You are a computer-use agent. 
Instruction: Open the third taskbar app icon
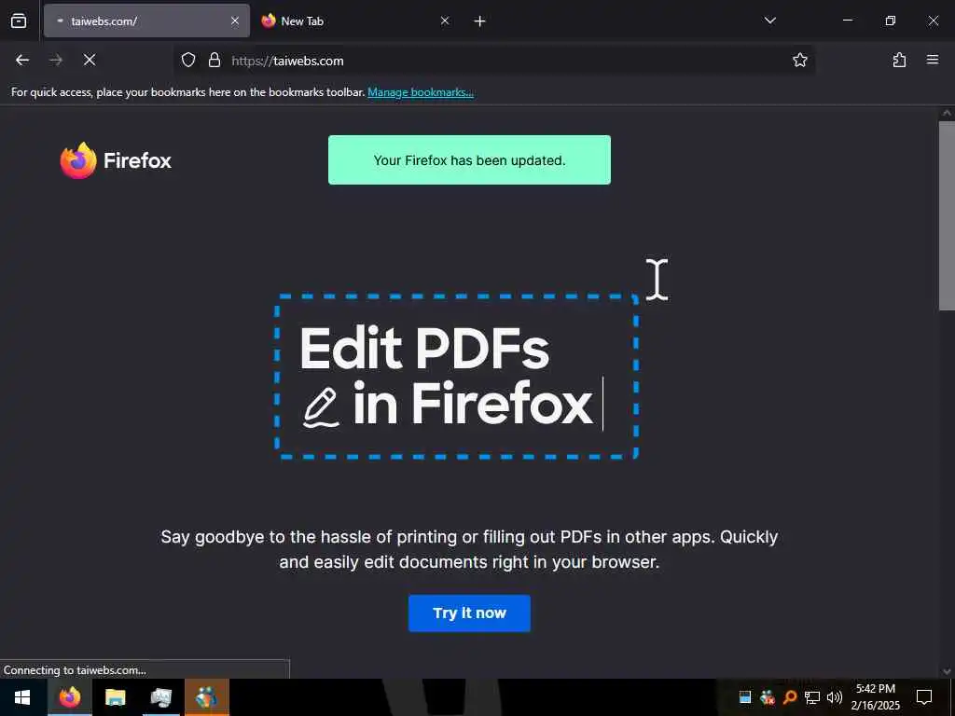point(160,697)
